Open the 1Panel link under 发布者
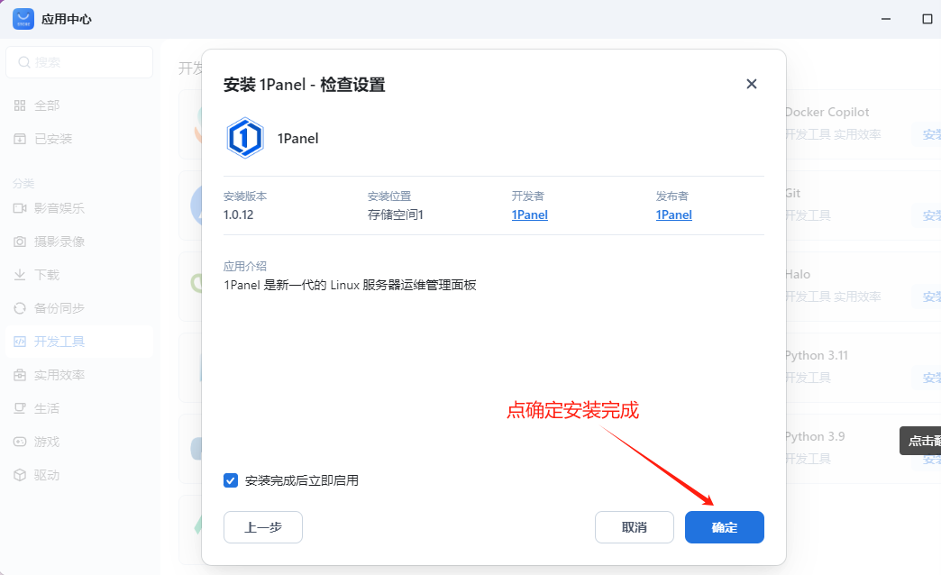This screenshot has height=575, width=941. pyautogui.click(x=674, y=214)
